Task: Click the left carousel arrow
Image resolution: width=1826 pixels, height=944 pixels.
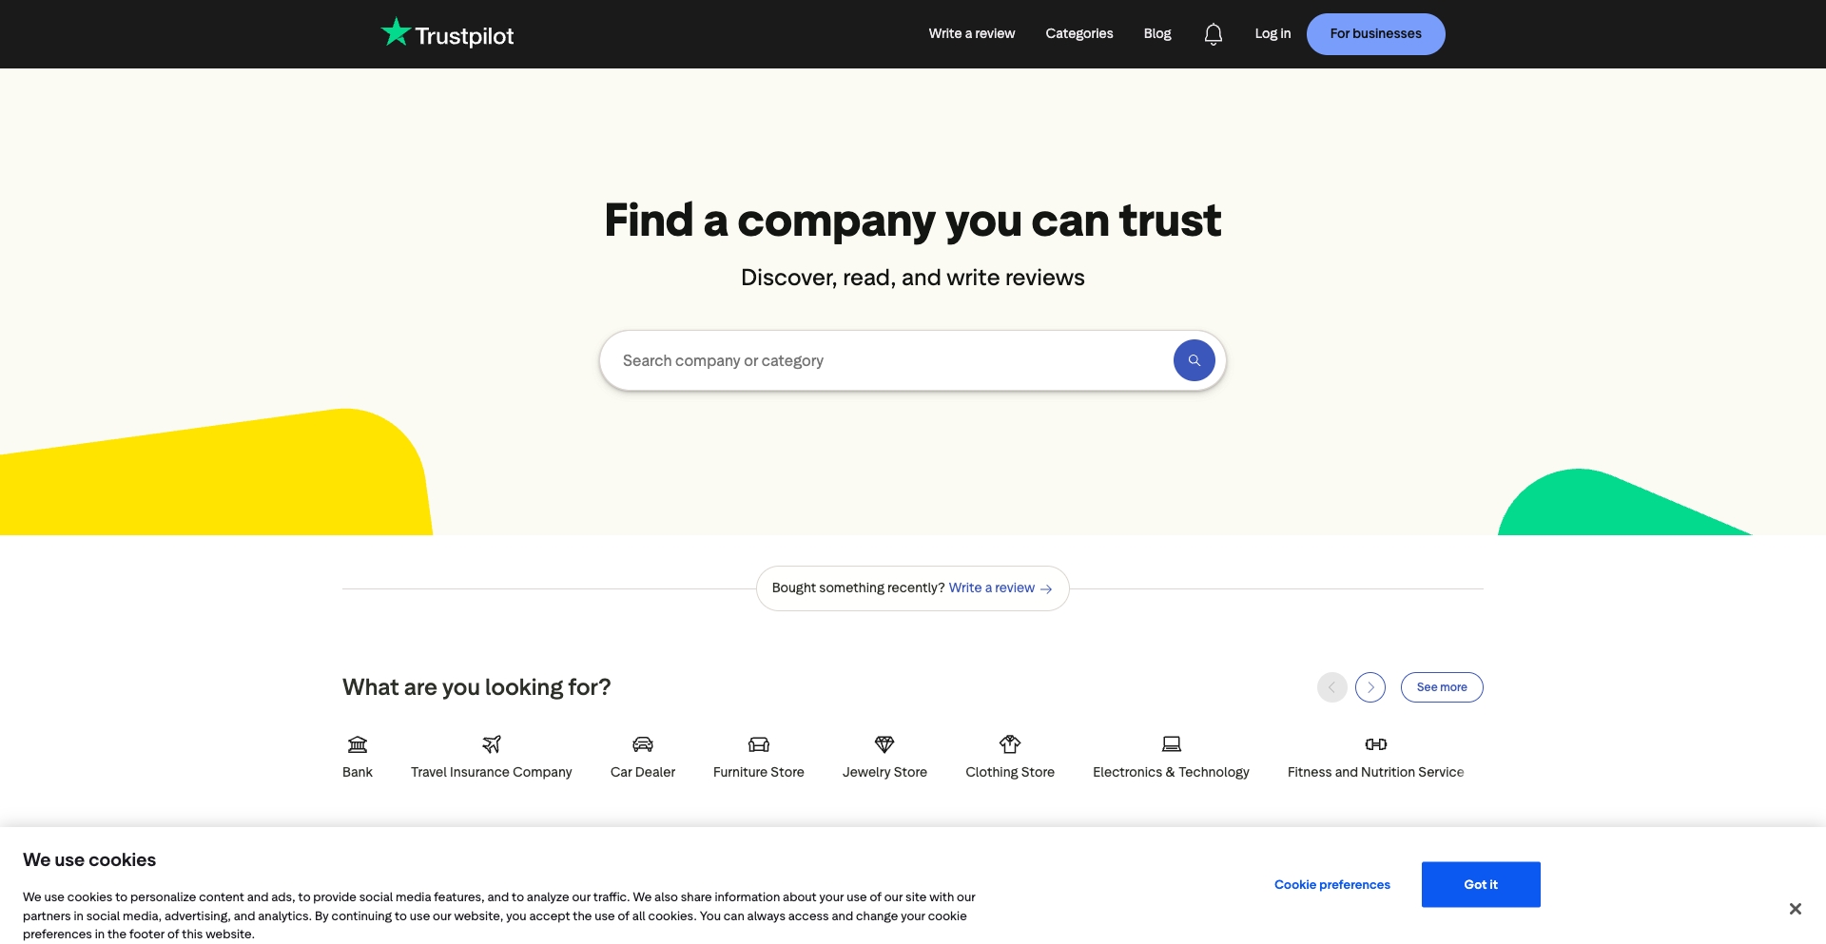Action: click(x=1331, y=686)
